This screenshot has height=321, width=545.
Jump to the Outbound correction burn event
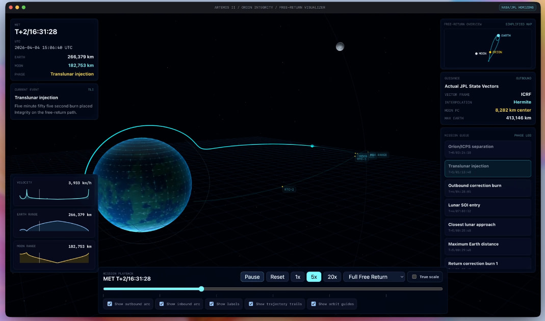[x=488, y=188]
